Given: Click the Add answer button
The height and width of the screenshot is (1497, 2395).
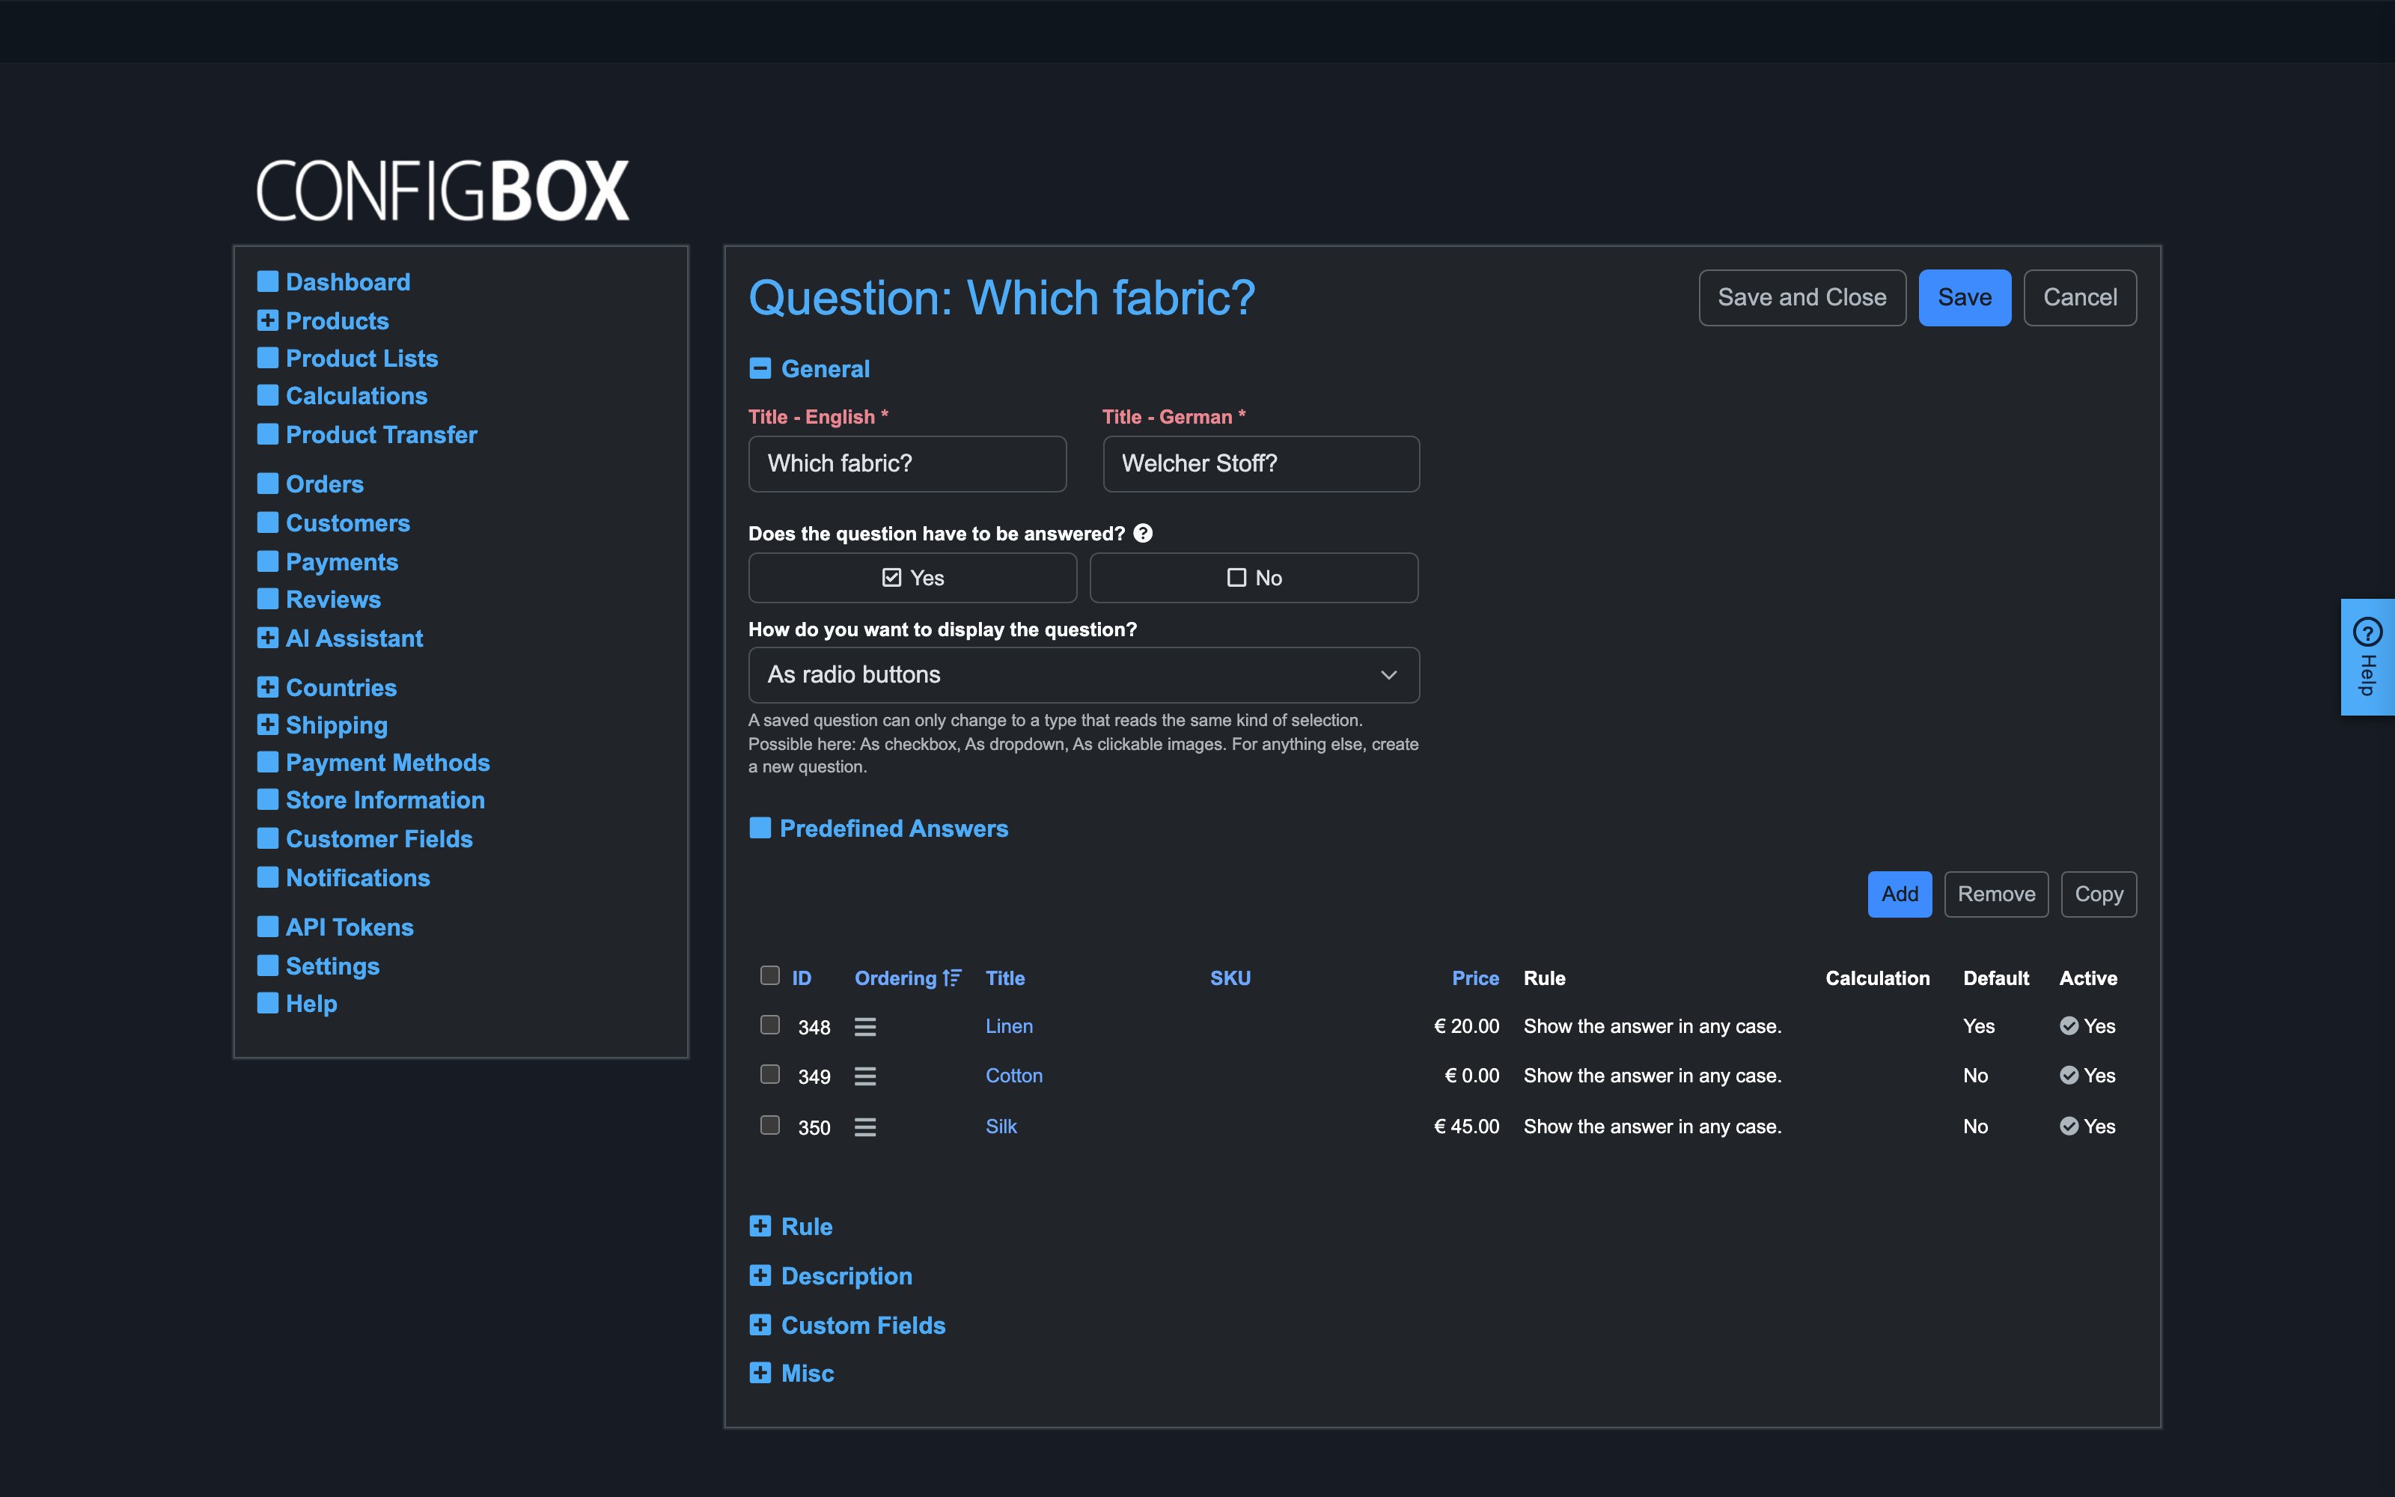Looking at the screenshot, I should point(1900,894).
